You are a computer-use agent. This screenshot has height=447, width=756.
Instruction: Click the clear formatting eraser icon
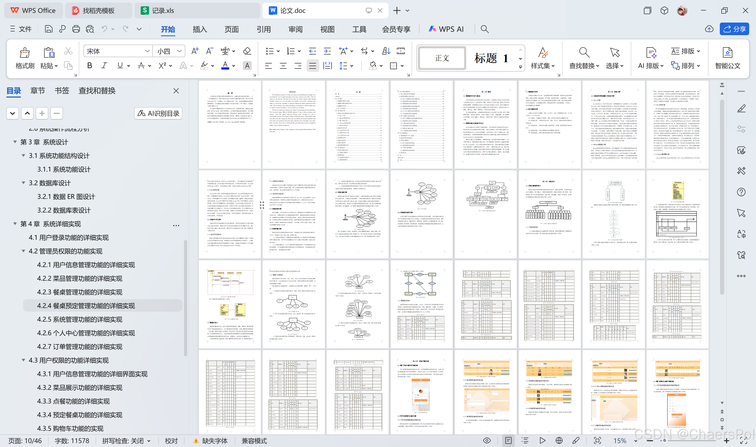pos(247,51)
